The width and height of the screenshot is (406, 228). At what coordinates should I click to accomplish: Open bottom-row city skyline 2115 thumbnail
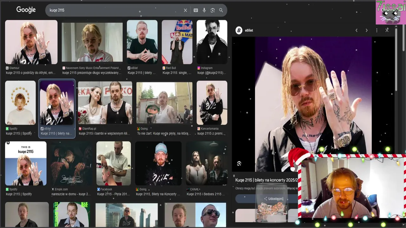coord(127,215)
